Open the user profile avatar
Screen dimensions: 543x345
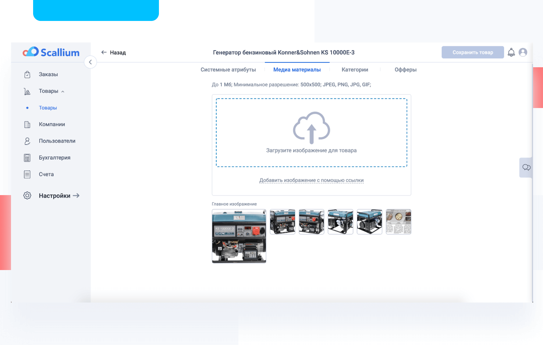tap(523, 53)
